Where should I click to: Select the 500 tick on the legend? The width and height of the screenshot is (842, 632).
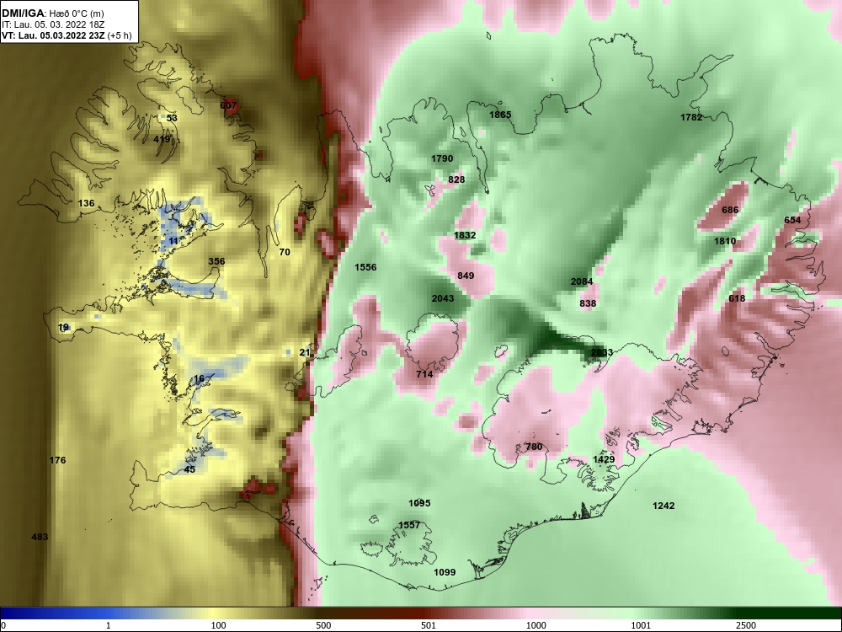324,625
